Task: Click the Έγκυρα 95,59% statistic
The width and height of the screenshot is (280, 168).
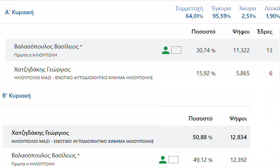Action: [221, 12]
